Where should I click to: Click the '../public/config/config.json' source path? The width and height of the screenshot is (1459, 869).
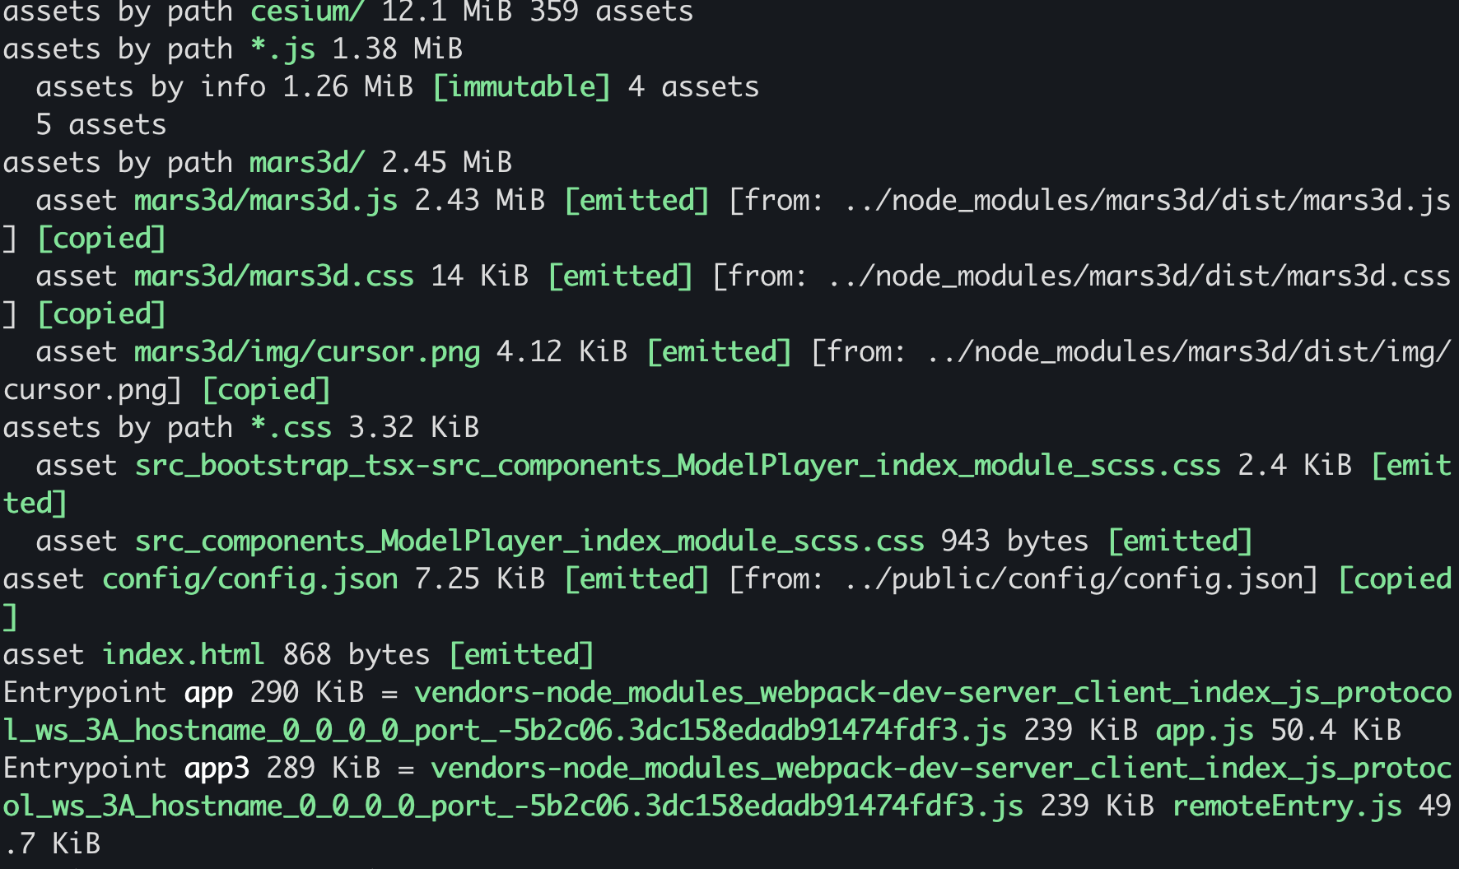pyautogui.click(x=1073, y=579)
